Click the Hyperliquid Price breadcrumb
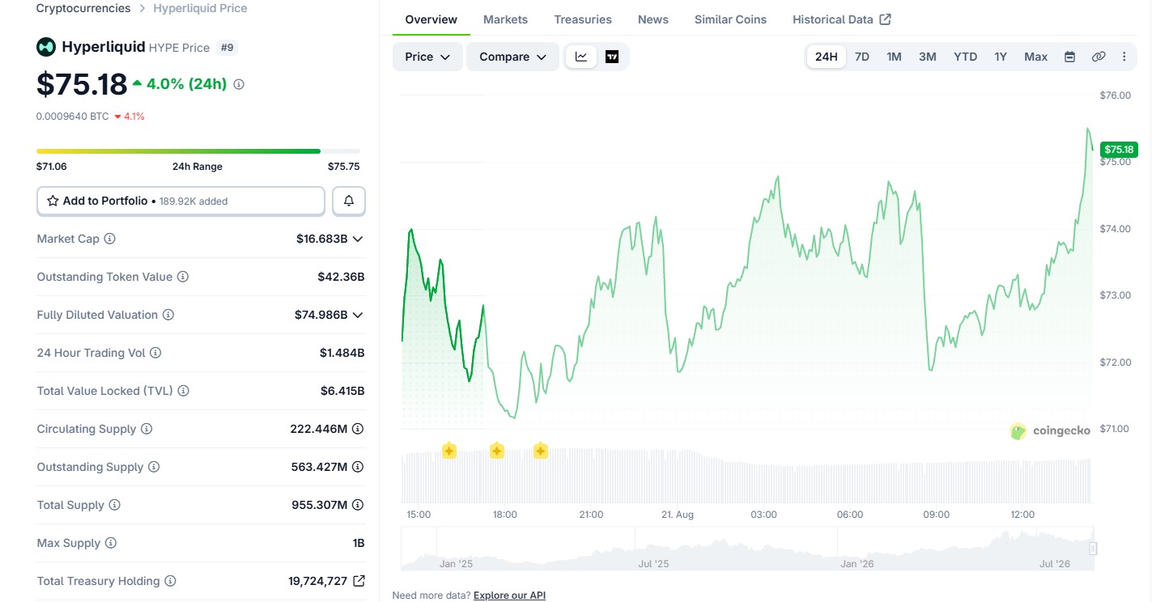 (200, 8)
